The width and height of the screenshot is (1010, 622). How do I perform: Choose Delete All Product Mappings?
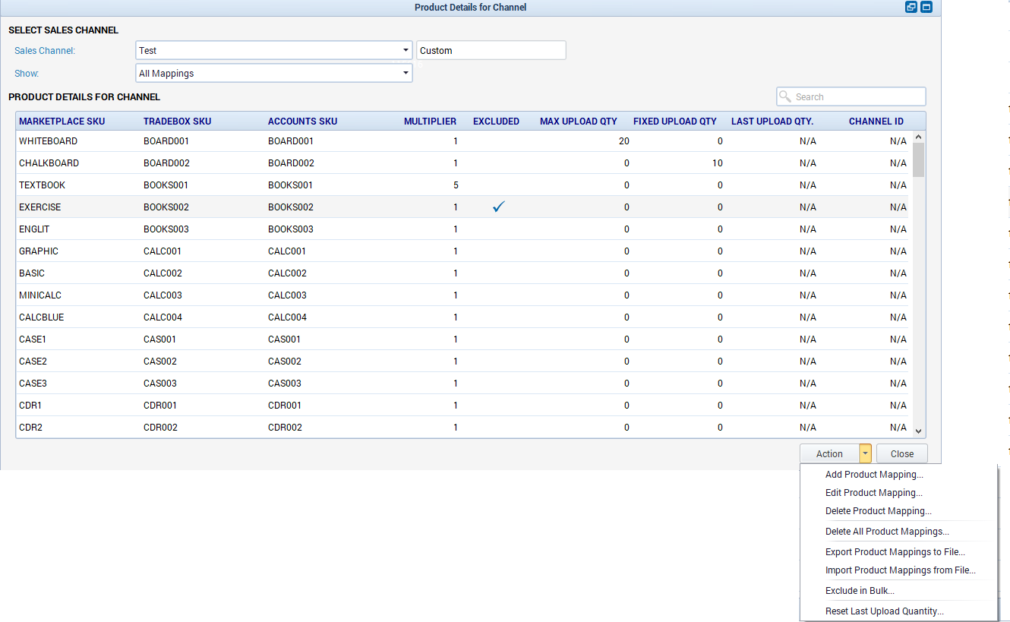(x=887, y=532)
